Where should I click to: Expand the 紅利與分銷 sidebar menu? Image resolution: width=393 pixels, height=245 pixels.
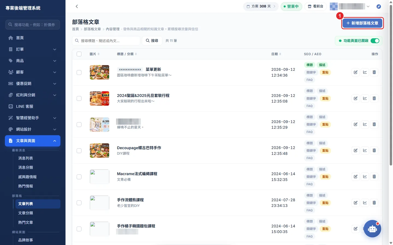[x=33, y=95]
